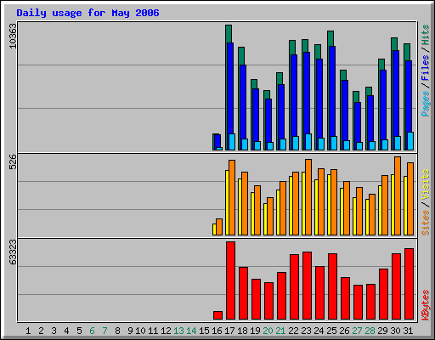Click the cyan Pages bar for day 17

[232, 142]
